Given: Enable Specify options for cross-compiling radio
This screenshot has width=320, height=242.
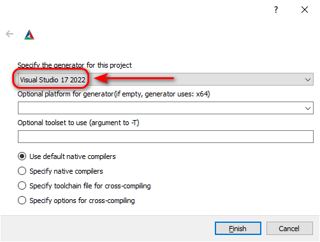Looking at the screenshot, I should click(x=22, y=200).
